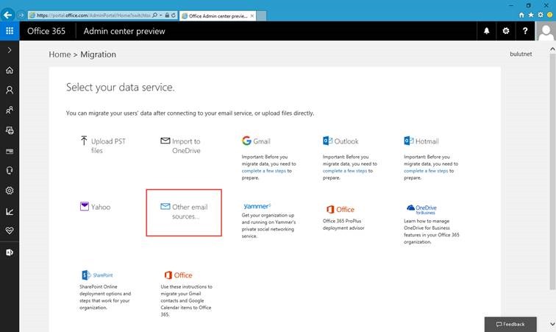Open Reports chart icon in the sidebar

pyautogui.click(x=10, y=212)
